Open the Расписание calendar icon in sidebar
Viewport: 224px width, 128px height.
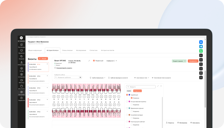click(x=22, y=45)
